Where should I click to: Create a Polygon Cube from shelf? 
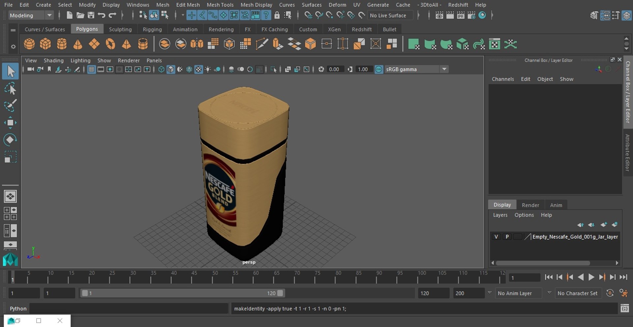[x=45, y=44]
